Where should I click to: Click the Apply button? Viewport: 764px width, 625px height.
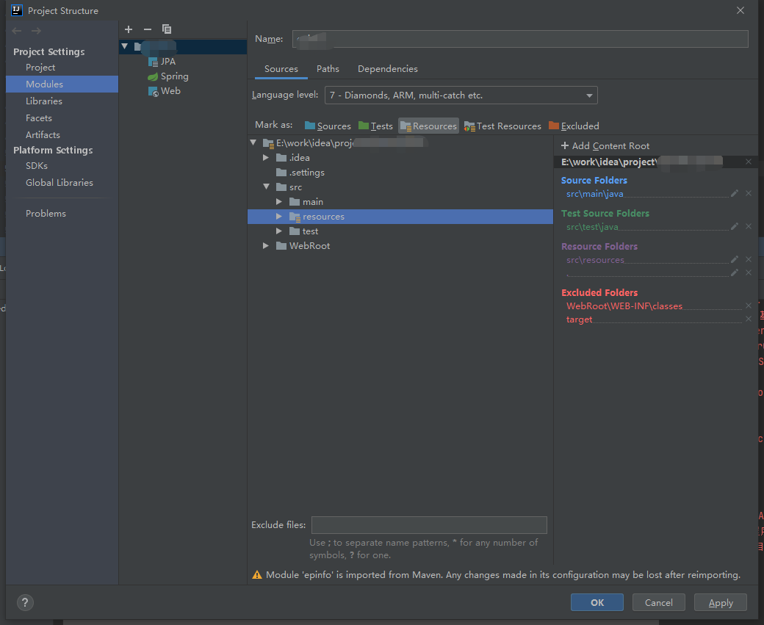pyautogui.click(x=721, y=602)
